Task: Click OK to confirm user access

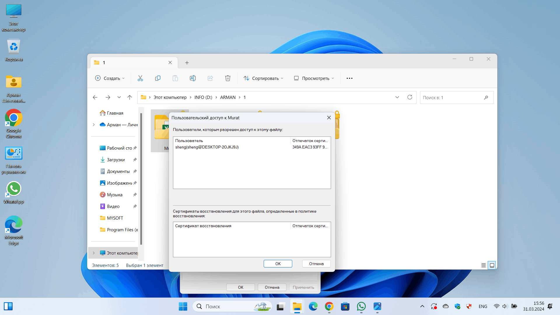Action: [x=278, y=263]
